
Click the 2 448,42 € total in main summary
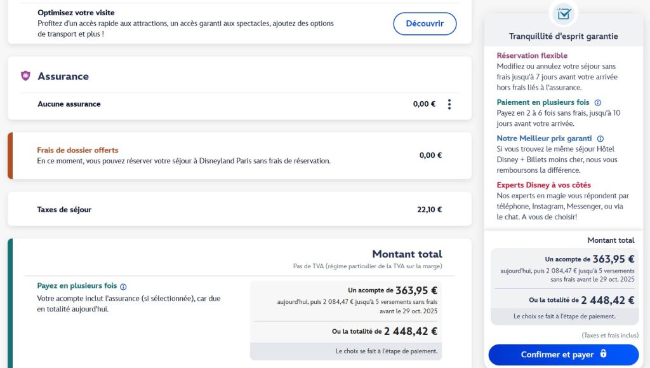pos(410,331)
